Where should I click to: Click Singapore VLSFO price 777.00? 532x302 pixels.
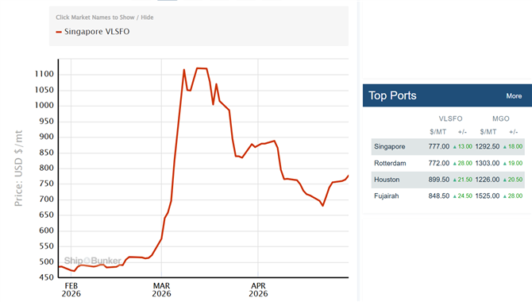click(438, 146)
